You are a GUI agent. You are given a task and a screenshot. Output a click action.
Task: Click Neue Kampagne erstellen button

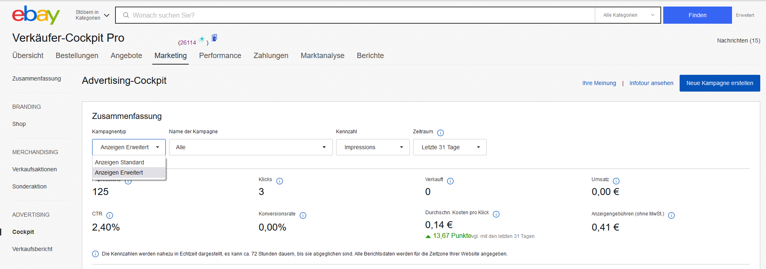(720, 83)
